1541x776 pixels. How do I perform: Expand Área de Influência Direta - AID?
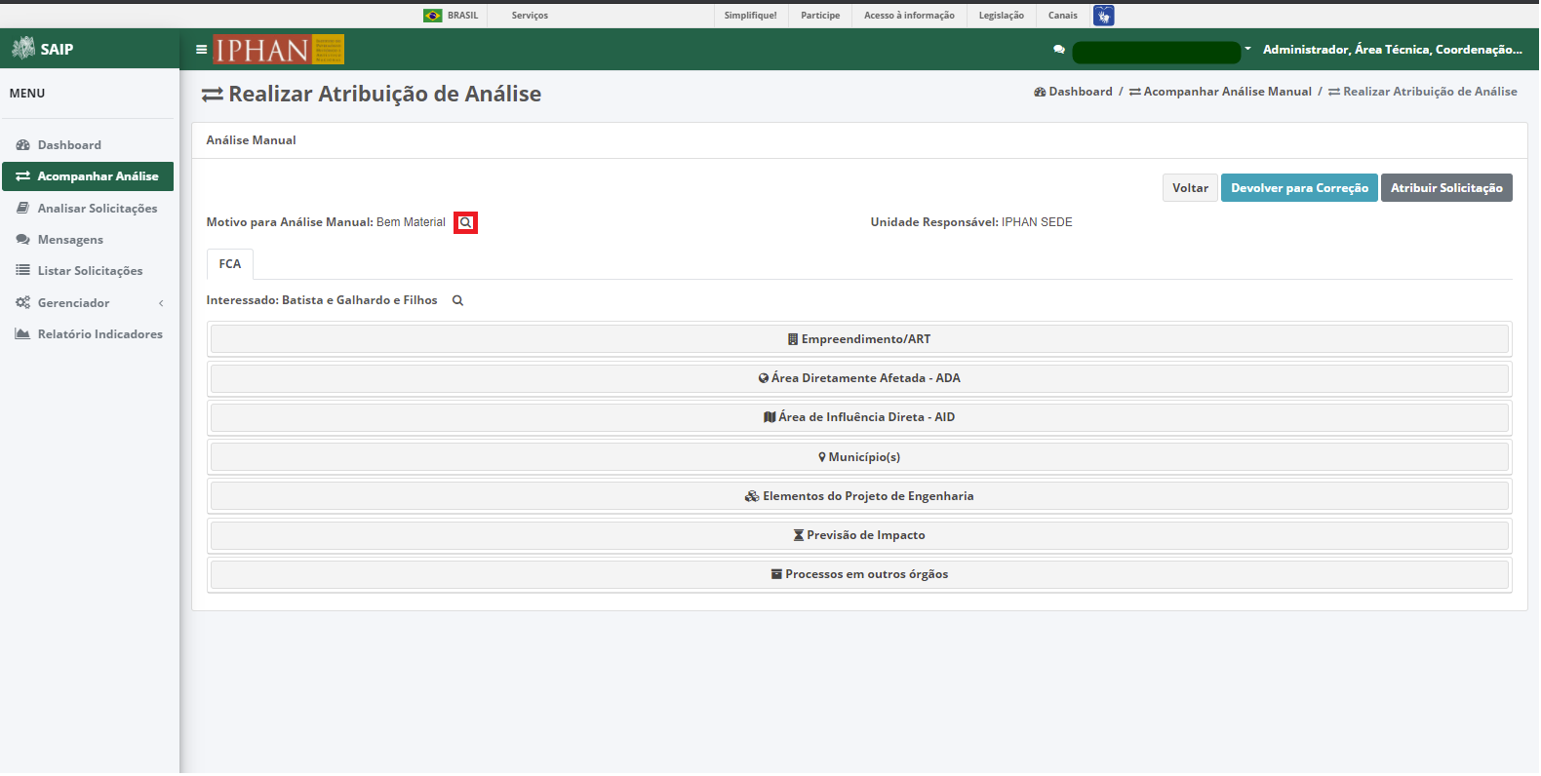pyautogui.click(x=859, y=417)
